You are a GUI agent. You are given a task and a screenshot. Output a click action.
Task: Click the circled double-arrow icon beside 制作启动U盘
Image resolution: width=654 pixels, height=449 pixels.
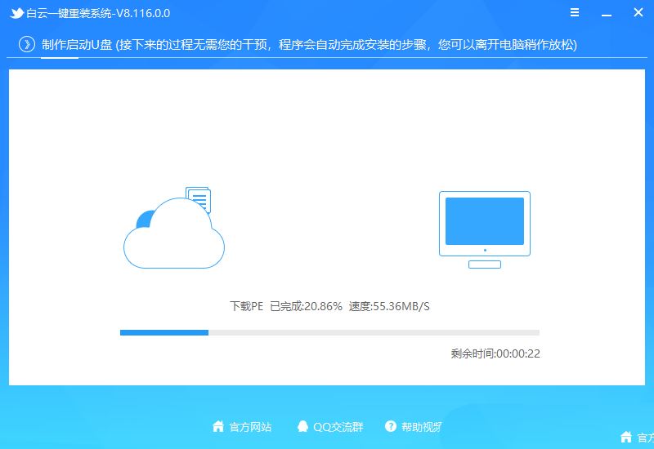click(x=27, y=44)
